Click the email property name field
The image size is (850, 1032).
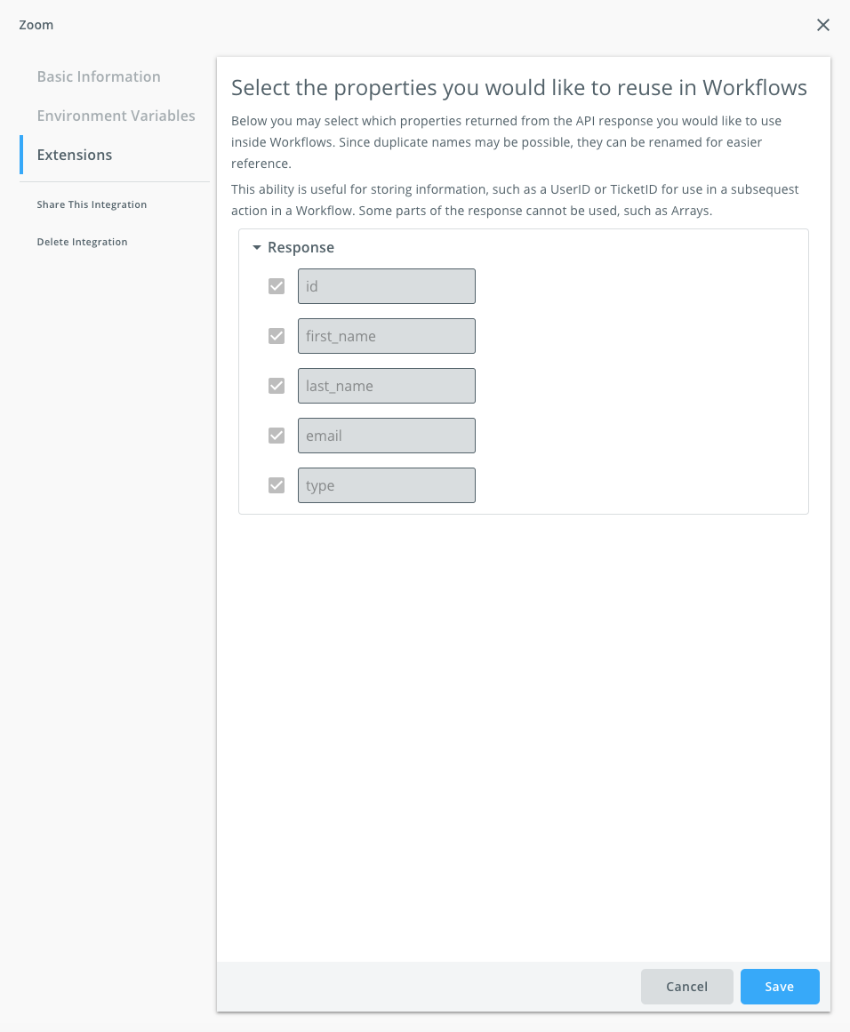386,435
